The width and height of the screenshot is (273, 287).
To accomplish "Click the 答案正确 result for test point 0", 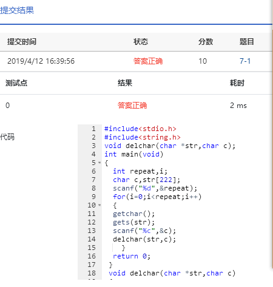I will point(132,106).
